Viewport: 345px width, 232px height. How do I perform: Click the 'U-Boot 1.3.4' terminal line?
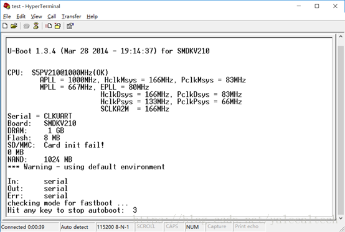[x=108, y=51]
